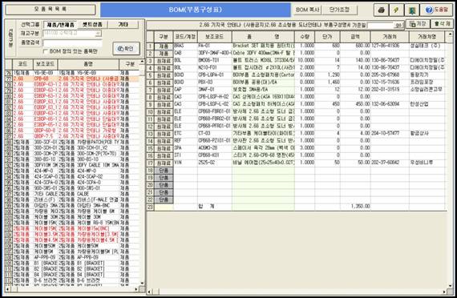Click the 구분 button of empty BOM row 18

164,170
